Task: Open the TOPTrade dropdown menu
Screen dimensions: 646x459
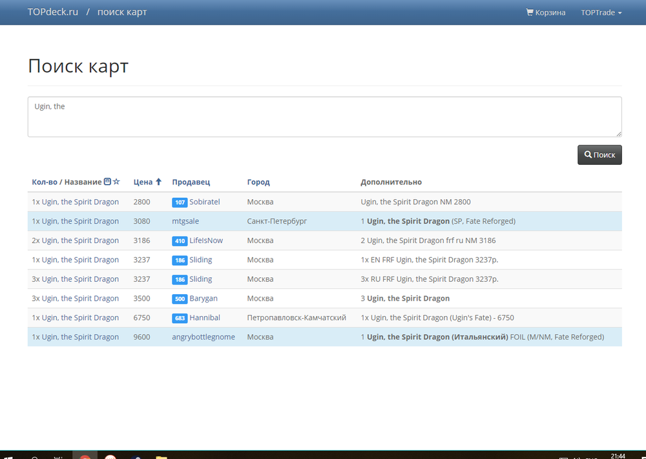Action: click(601, 12)
